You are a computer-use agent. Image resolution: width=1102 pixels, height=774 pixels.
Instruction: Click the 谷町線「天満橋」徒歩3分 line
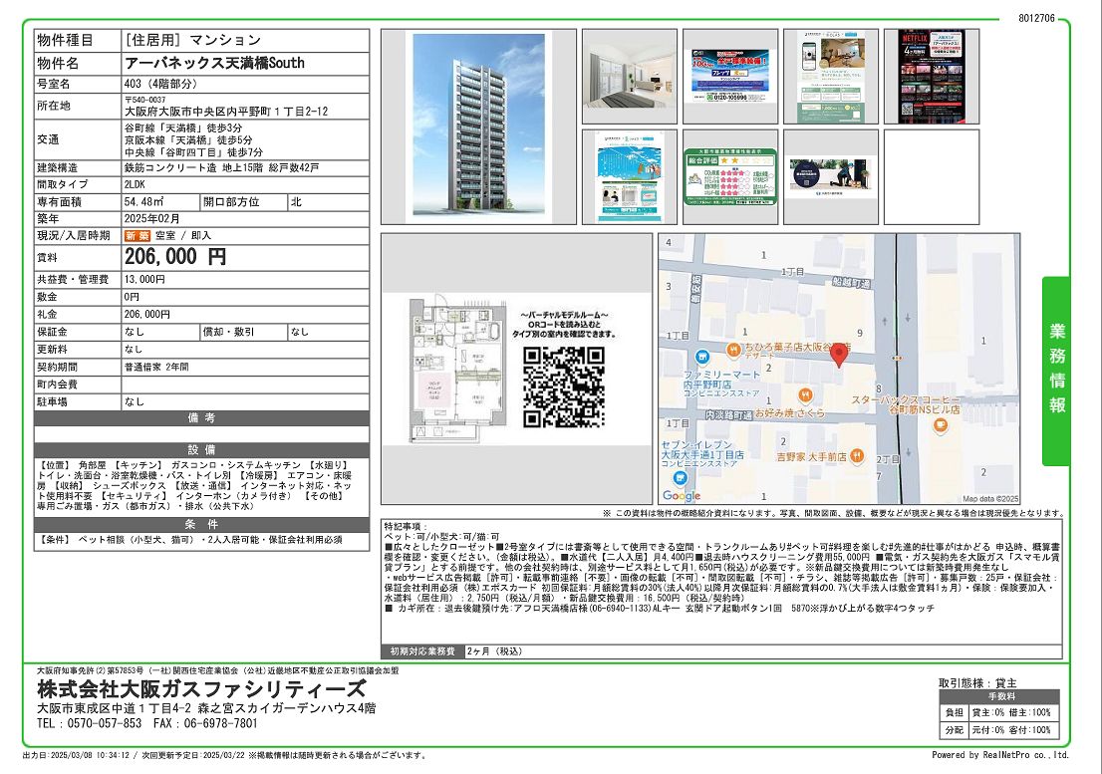183,128
